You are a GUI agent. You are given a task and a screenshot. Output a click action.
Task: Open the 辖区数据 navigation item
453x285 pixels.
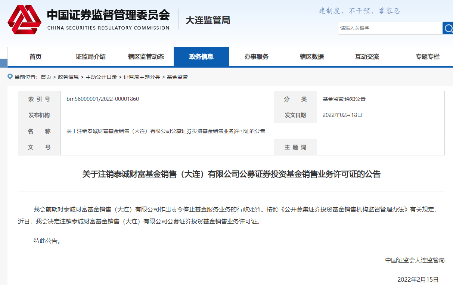(x=312, y=57)
